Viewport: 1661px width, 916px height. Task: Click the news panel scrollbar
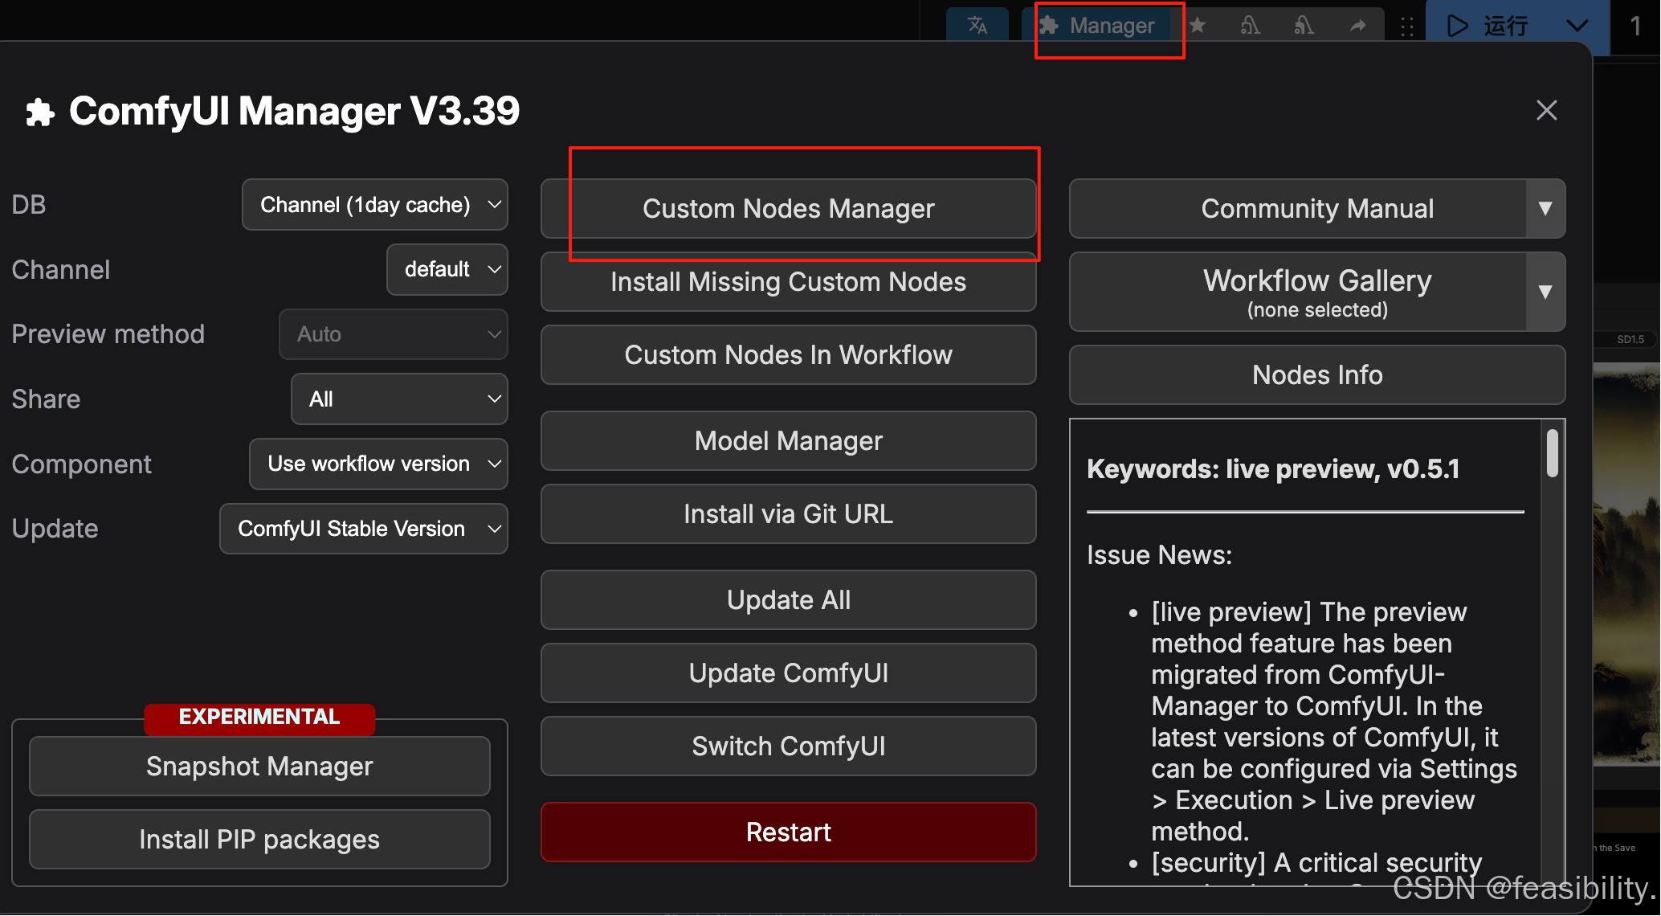[1552, 453]
